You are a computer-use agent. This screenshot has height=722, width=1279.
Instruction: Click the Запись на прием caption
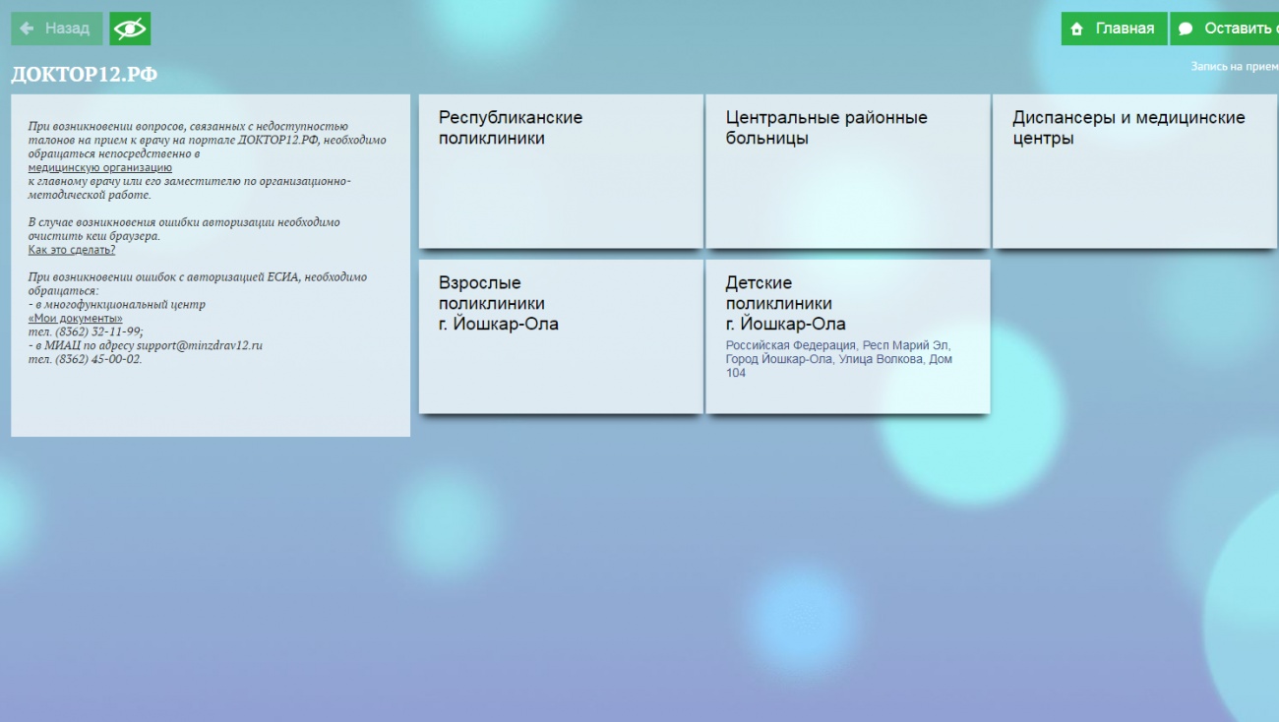[x=1234, y=67]
